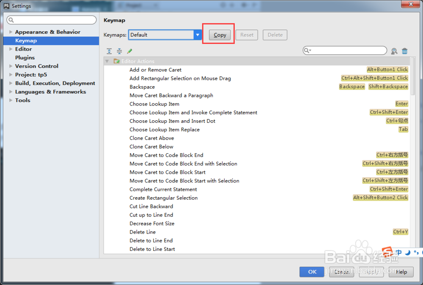Viewport: 423px width, 285px height.
Task: Confirm settings with OK button
Action: click(312, 272)
